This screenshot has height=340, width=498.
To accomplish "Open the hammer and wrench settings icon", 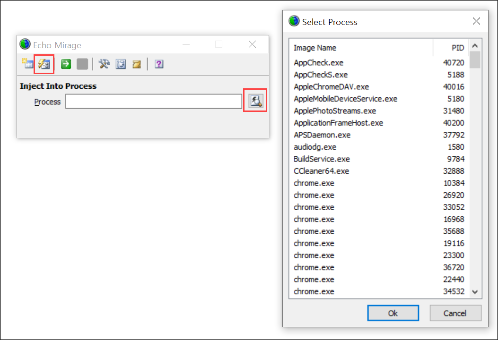I will [104, 64].
